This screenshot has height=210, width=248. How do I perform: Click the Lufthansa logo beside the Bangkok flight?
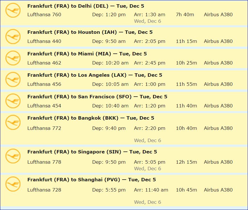tap(13, 122)
